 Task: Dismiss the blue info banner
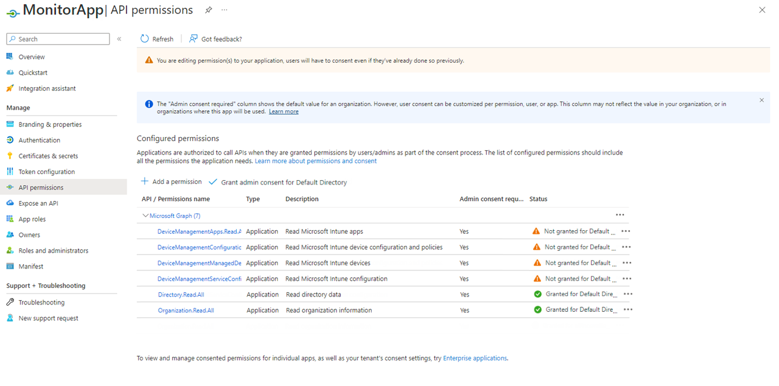(761, 100)
